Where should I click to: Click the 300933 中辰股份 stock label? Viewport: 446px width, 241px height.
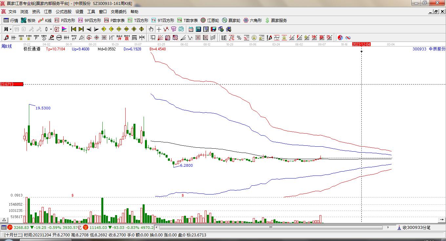(x=429, y=49)
